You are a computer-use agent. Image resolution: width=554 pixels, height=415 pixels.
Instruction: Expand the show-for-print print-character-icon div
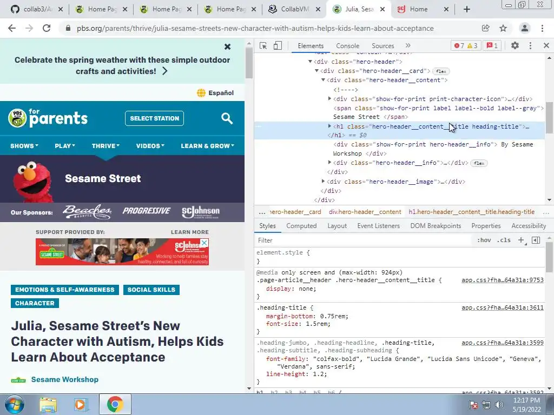329,99
